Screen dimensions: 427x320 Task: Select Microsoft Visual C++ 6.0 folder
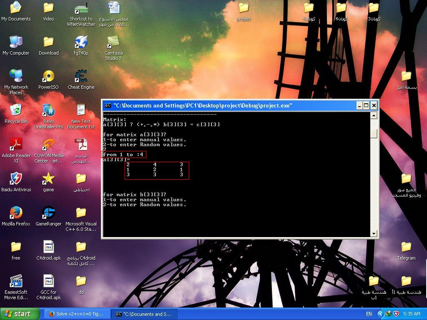click(x=81, y=213)
